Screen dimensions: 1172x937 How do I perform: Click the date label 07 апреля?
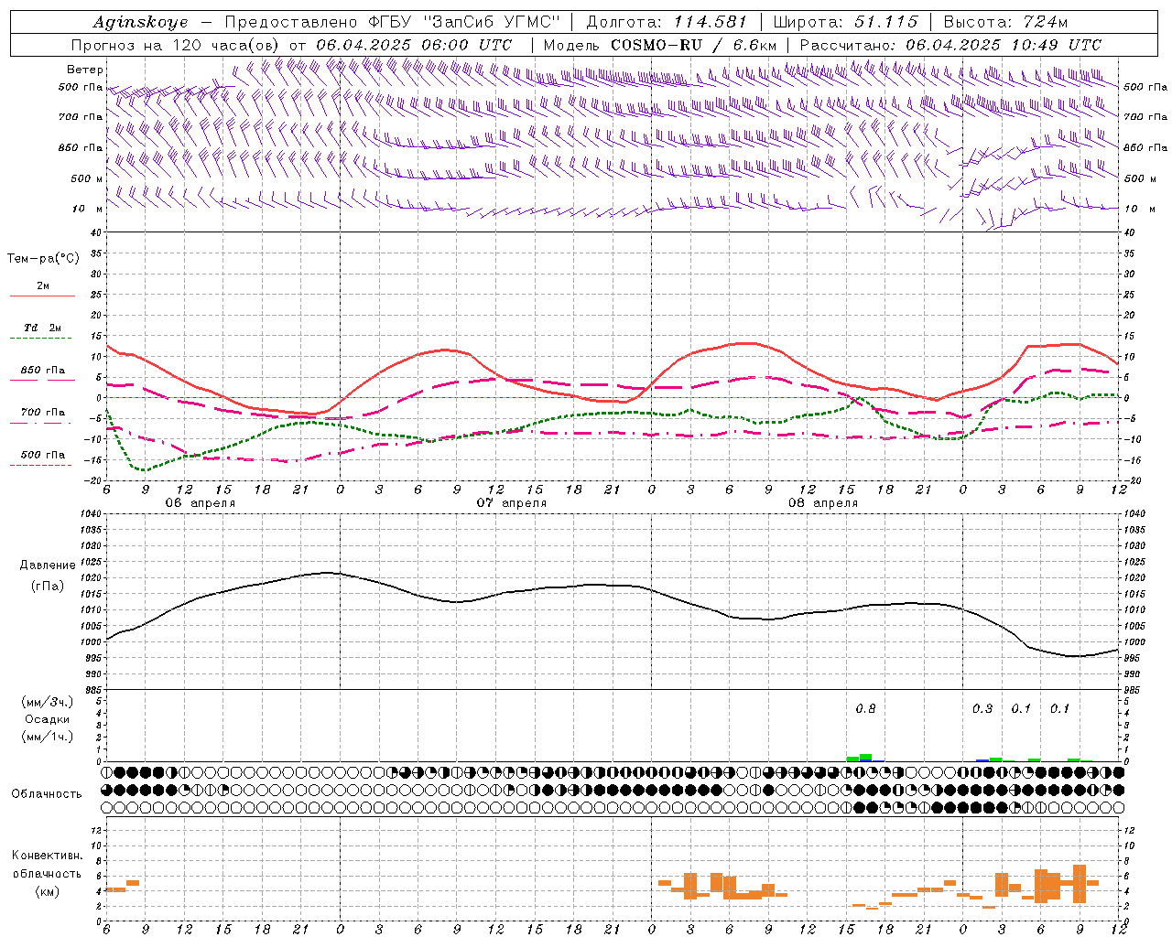511,503
